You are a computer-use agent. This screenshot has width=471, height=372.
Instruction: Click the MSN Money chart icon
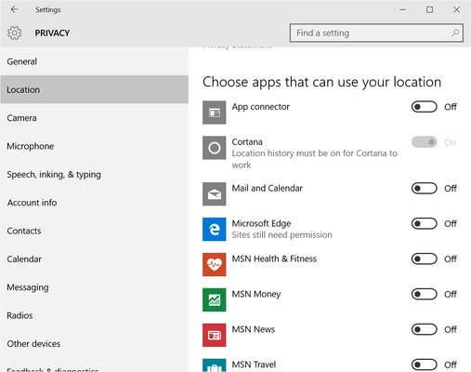point(215,299)
